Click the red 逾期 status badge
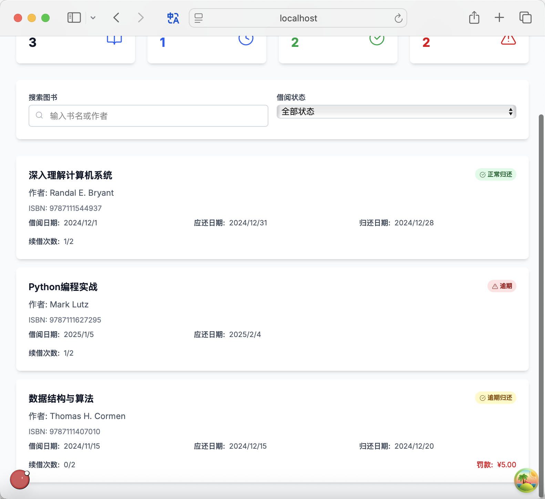 [x=502, y=286]
